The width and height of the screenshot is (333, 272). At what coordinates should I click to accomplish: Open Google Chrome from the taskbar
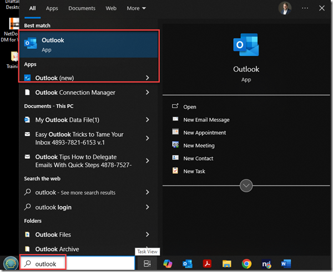[246, 264]
